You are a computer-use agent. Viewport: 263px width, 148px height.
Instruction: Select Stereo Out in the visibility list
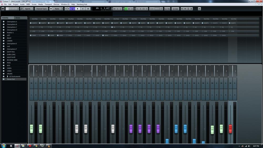pos(11,79)
